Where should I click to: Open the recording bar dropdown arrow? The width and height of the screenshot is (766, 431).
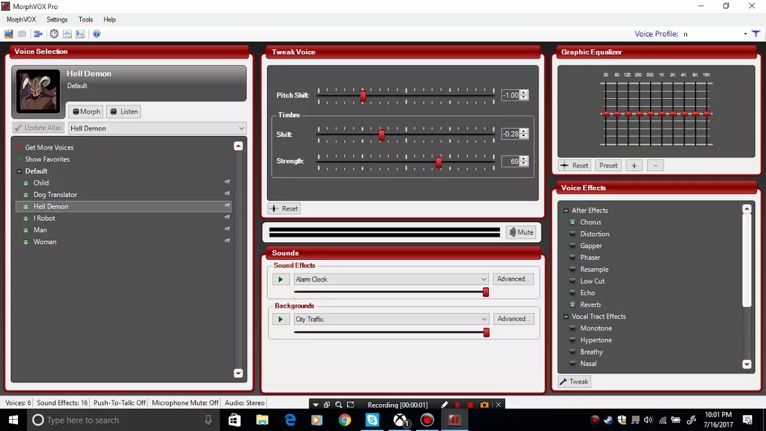pos(315,405)
